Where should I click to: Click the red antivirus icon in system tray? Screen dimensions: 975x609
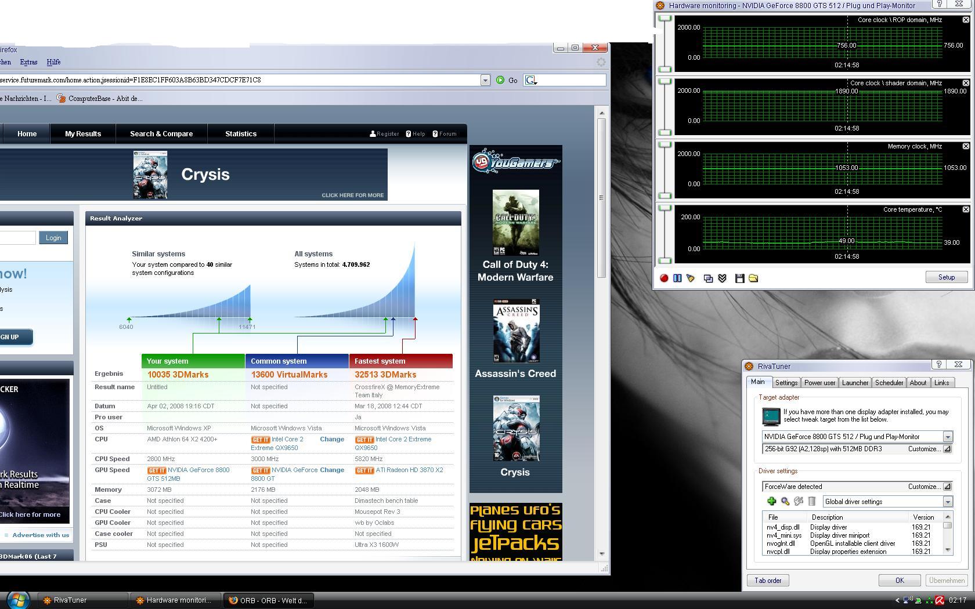coord(940,600)
